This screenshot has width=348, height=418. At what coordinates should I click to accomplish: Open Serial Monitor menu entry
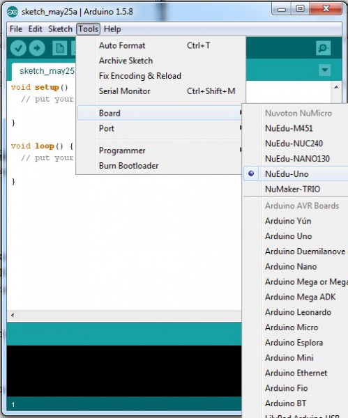point(160,91)
